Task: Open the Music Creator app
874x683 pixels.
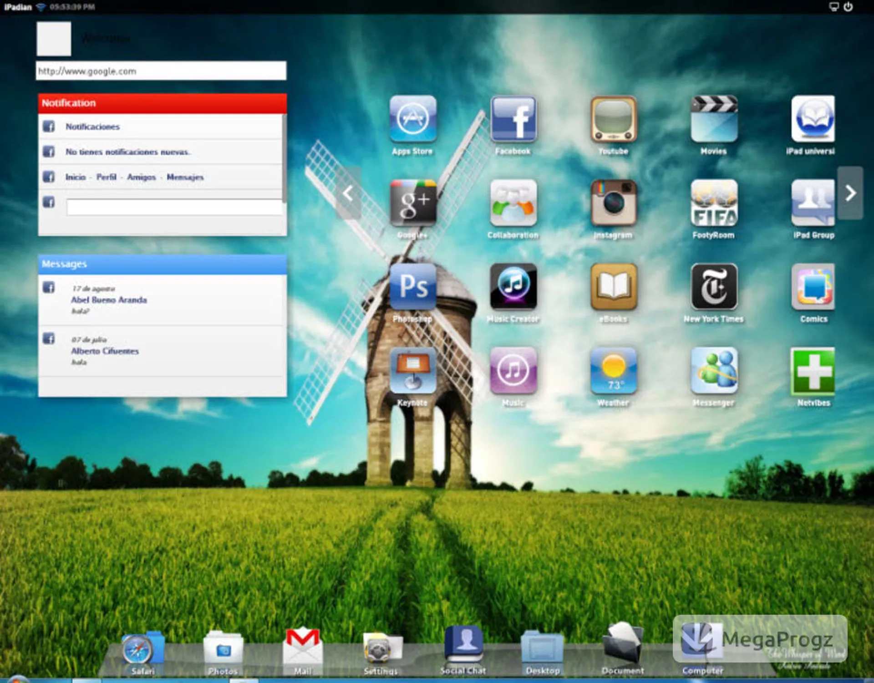Action: point(513,286)
